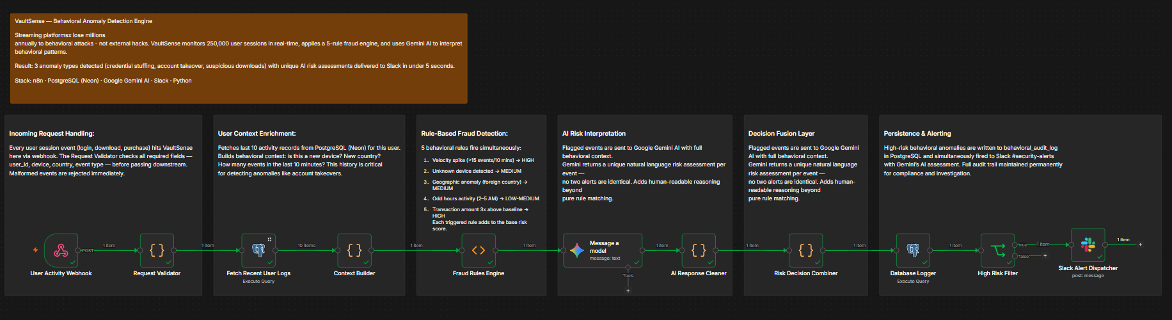
Task: Click the "Fetch Recent User Logs" label
Action: pos(258,273)
